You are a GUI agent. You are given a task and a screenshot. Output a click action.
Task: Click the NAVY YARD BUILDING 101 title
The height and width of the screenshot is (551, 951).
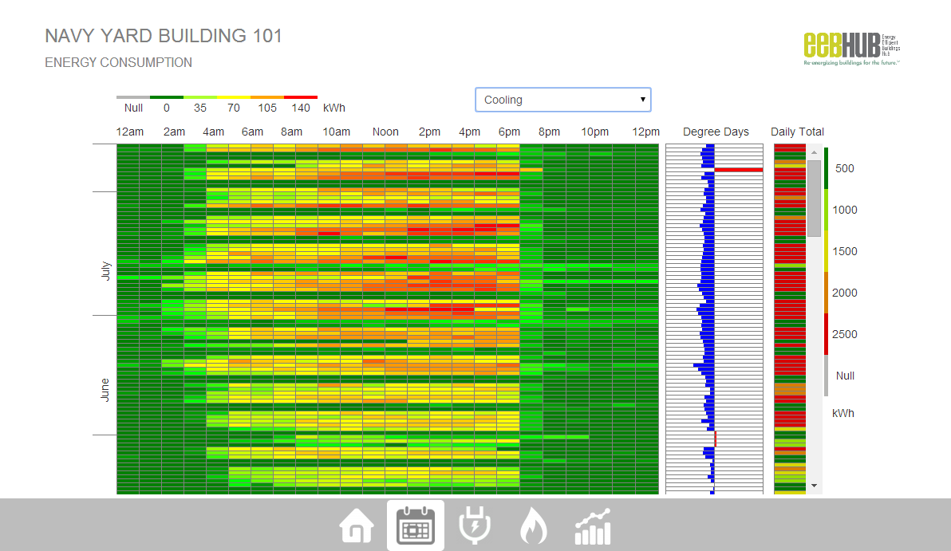click(x=164, y=36)
